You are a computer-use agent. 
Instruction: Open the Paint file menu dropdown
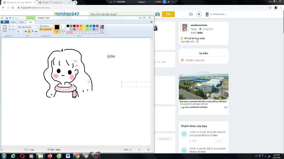[x=5, y=22]
